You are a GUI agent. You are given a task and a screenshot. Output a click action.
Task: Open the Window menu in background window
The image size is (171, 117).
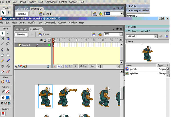coord(73,2)
